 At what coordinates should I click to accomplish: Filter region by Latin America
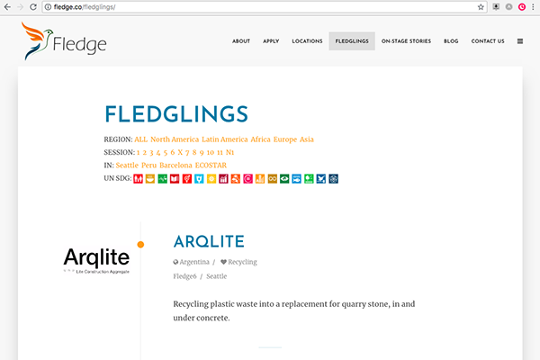pyautogui.click(x=225, y=139)
